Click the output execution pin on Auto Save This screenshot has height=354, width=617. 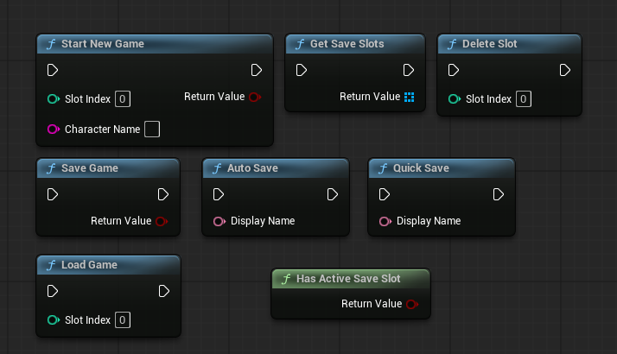[x=332, y=195]
